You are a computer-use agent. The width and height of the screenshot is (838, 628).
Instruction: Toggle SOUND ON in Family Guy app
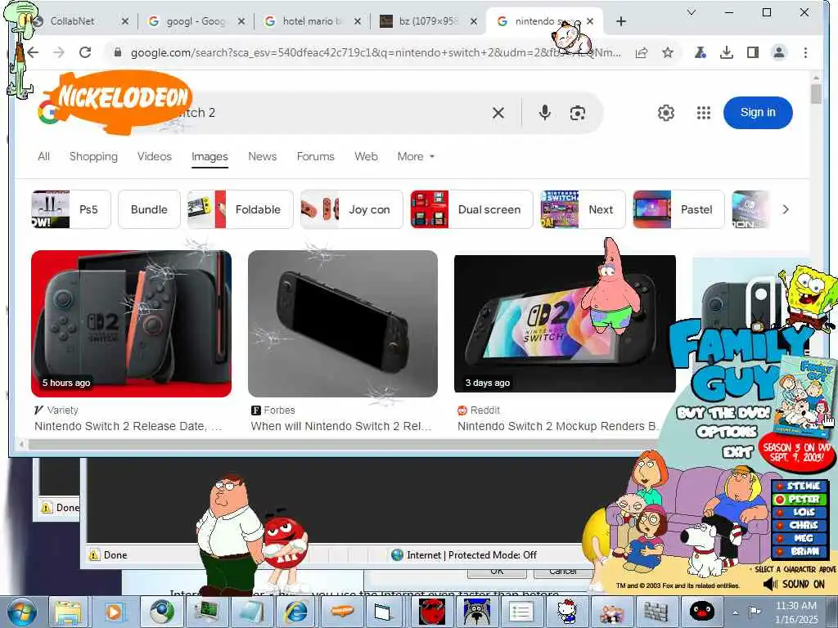click(x=794, y=584)
